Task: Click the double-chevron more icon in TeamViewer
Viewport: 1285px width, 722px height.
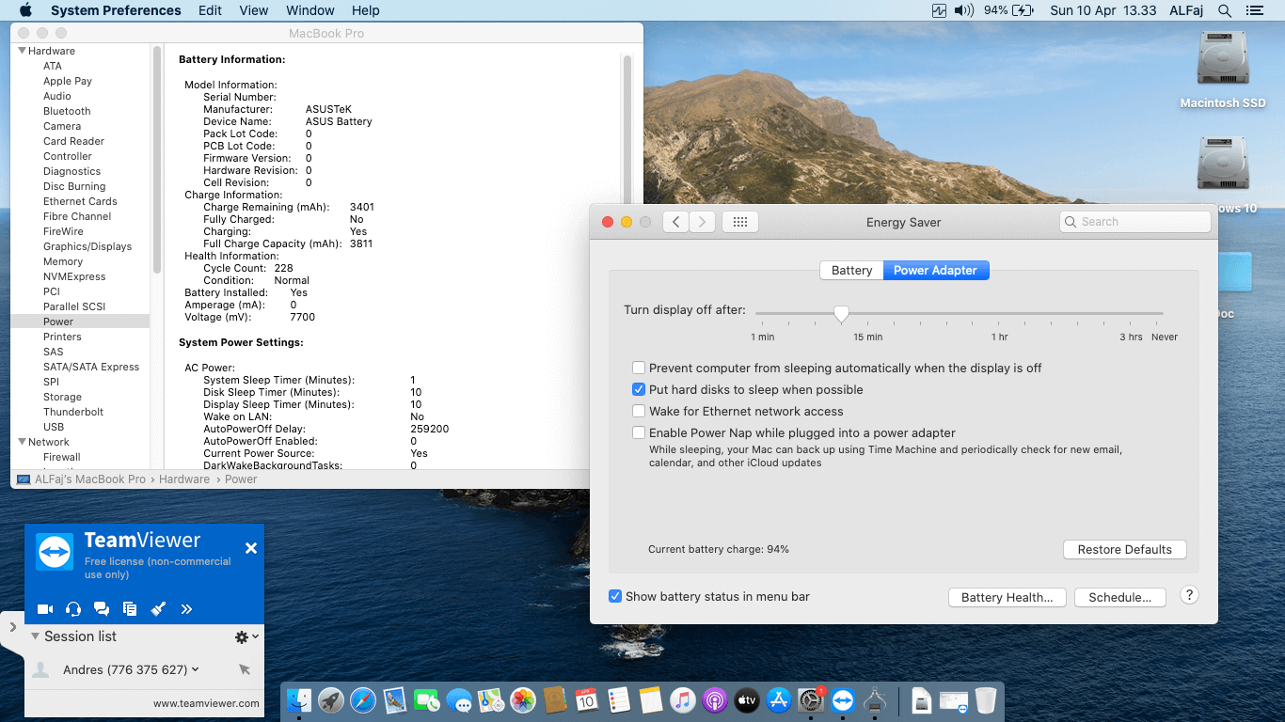Action: [186, 609]
